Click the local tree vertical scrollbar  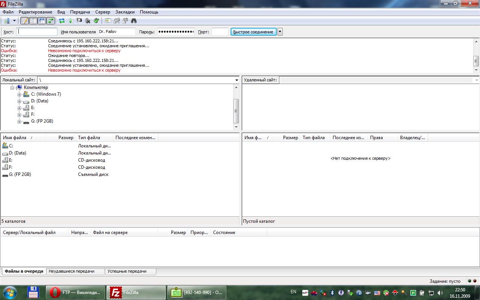coord(236,107)
